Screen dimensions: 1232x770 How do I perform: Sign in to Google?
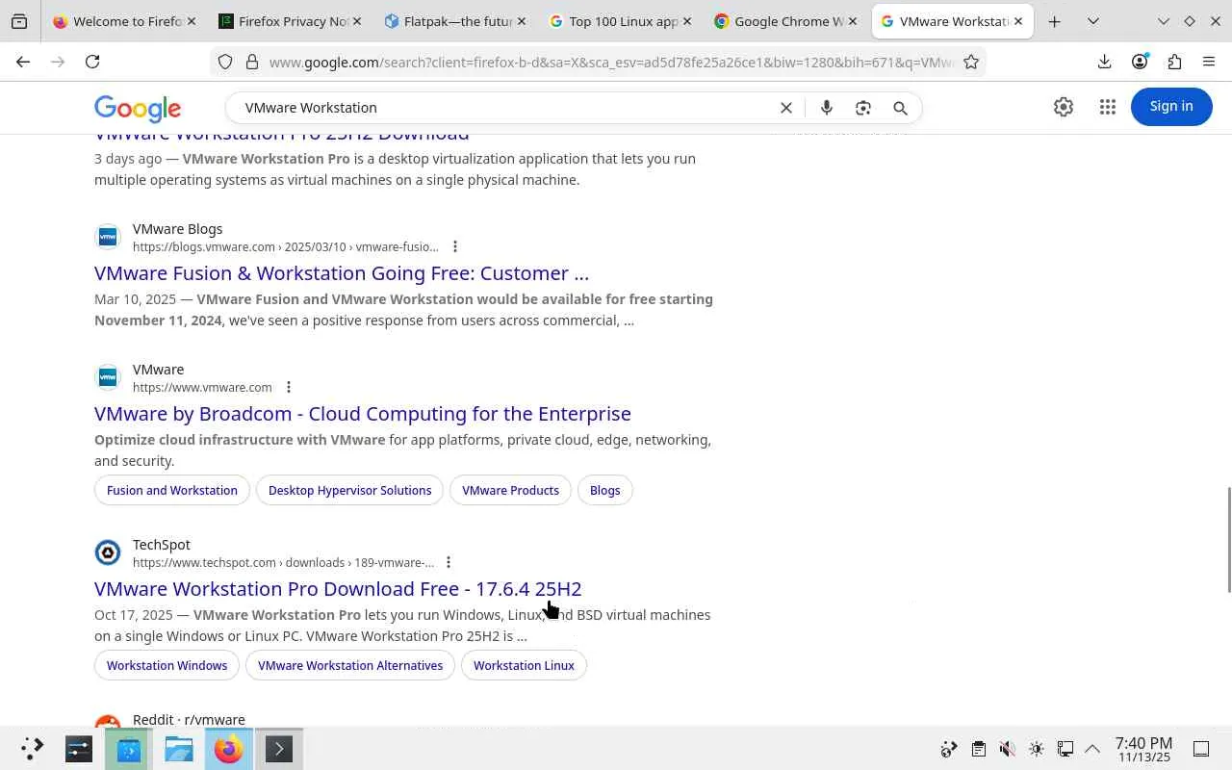coord(1171,106)
